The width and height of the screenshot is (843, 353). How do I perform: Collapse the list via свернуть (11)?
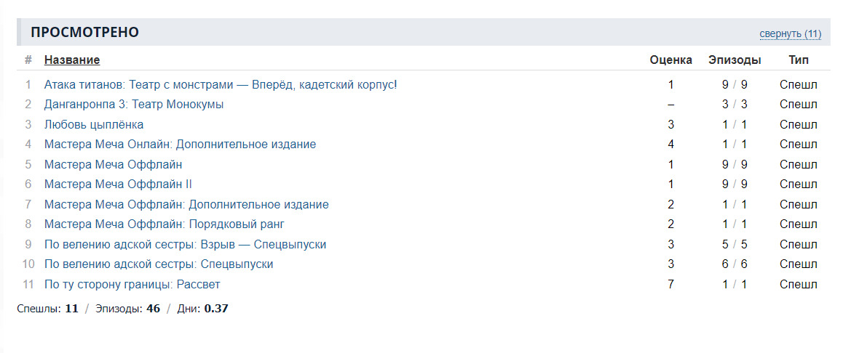point(790,33)
